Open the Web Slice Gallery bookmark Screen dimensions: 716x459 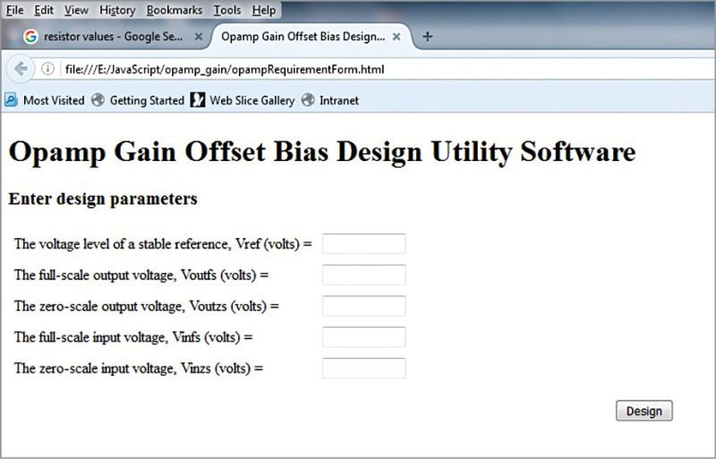pos(243,100)
